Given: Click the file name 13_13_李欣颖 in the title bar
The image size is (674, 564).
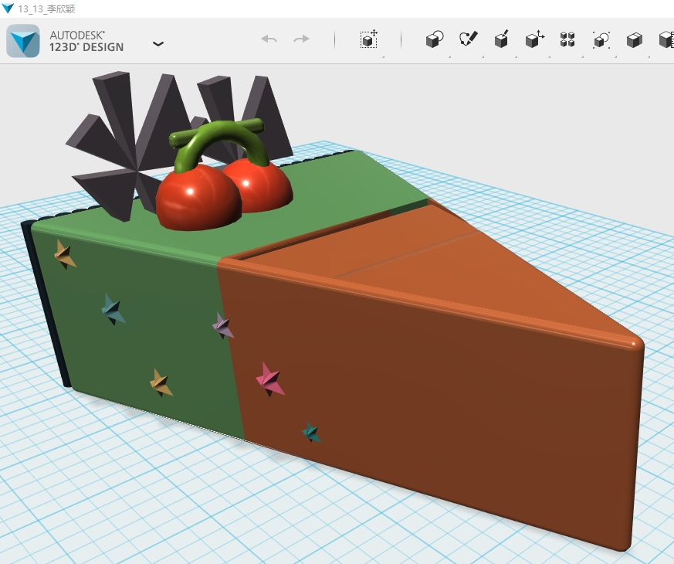Looking at the screenshot, I should 46,8.
